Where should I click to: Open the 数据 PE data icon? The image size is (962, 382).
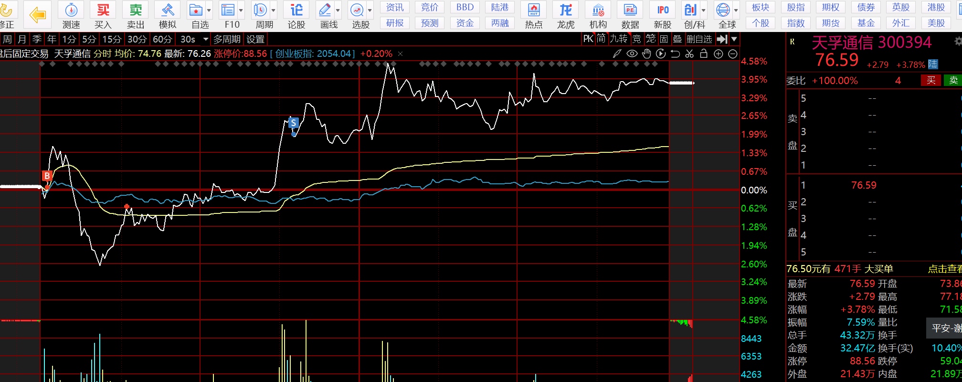(630, 10)
